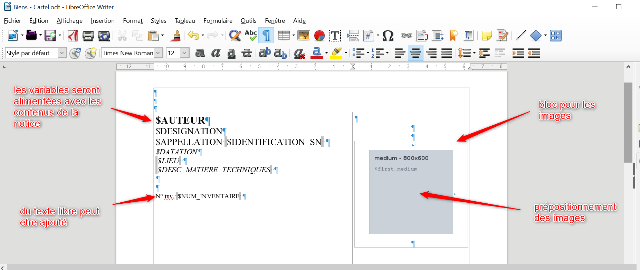Click the Update Selected Style icon
Image resolution: width=640 pixels, height=270 pixels.
coord(75,53)
